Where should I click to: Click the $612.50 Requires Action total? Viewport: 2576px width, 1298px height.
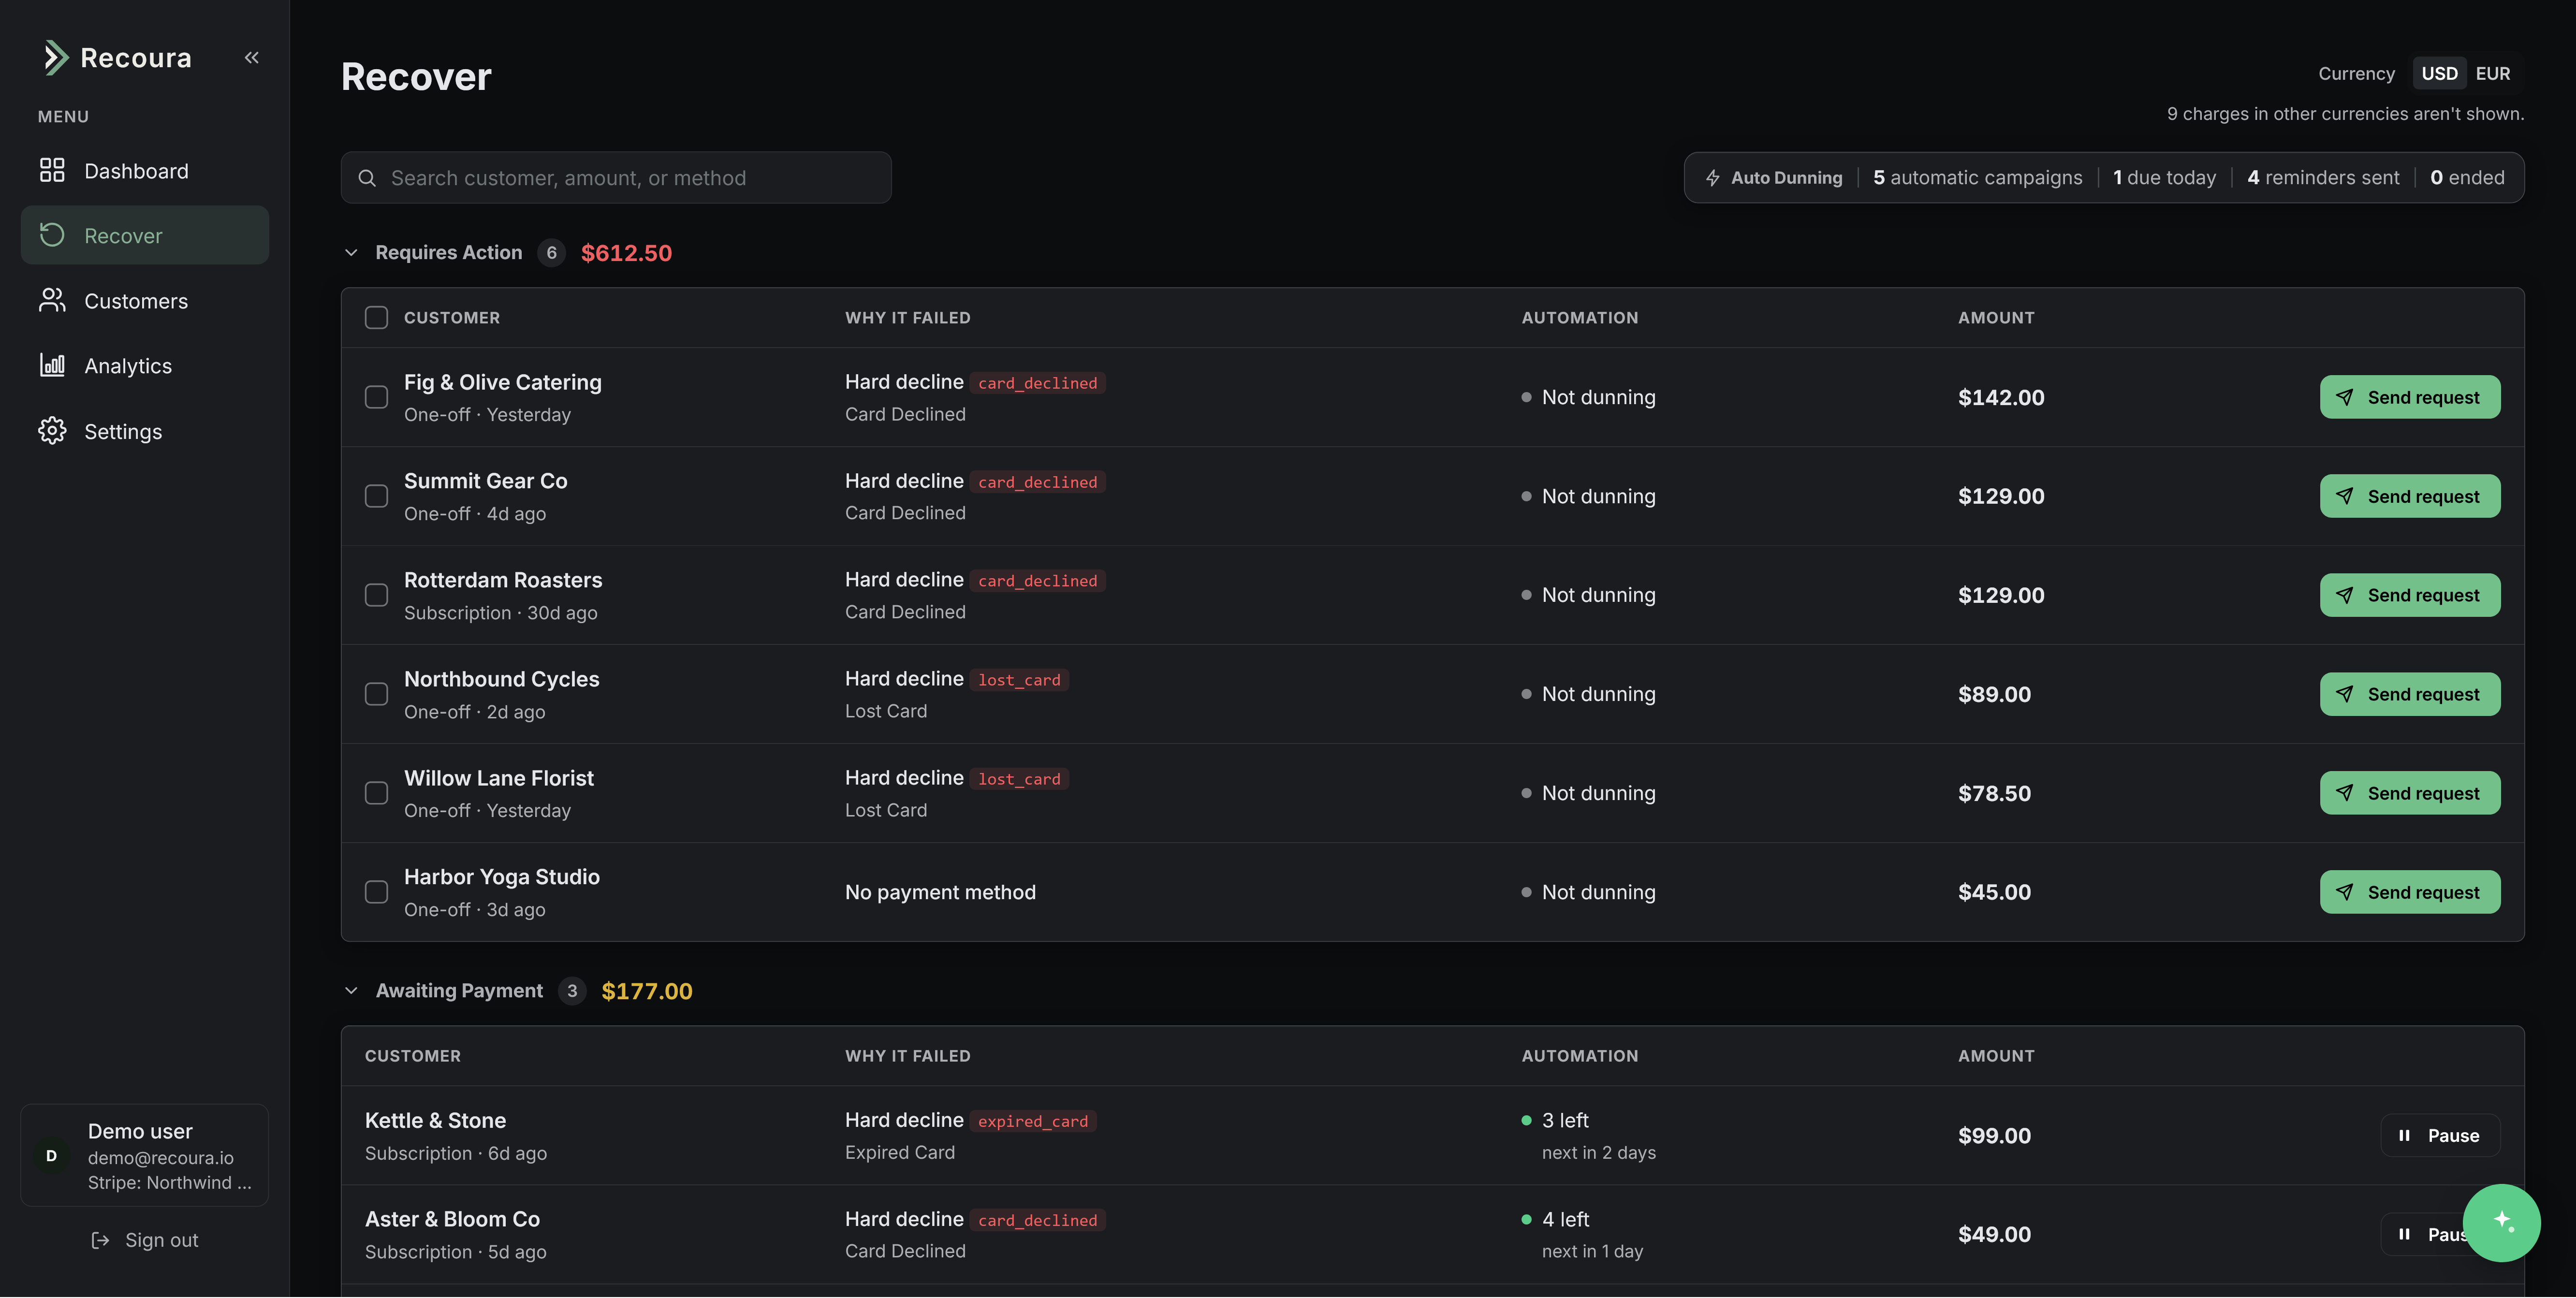pos(626,253)
